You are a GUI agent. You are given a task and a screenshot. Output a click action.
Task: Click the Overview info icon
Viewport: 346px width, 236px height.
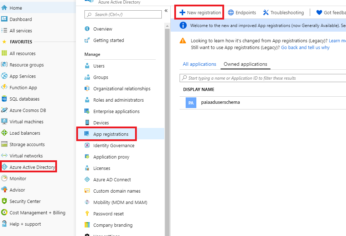(87, 29)
